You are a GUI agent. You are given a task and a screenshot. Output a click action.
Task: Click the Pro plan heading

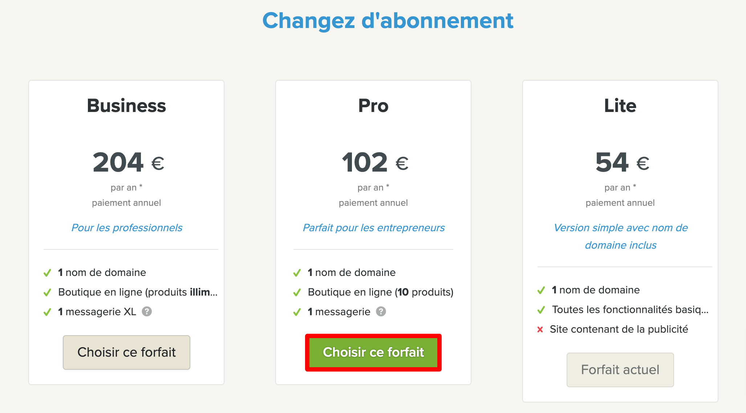coord(373,106)
